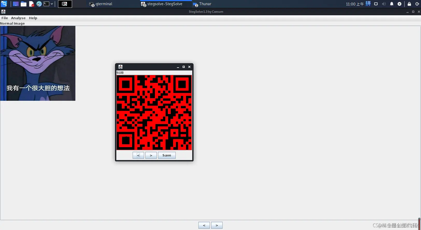
Task: Close the StegSolve main window
Action: click(419, 12)
